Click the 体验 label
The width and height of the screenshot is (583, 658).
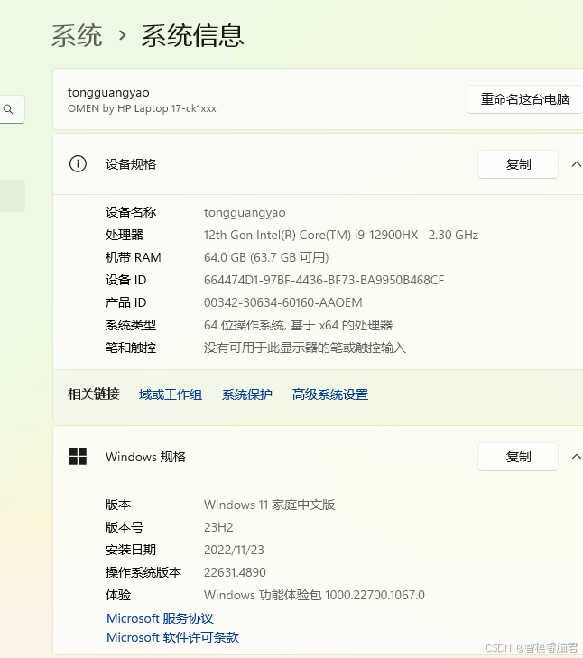(118, 595)
